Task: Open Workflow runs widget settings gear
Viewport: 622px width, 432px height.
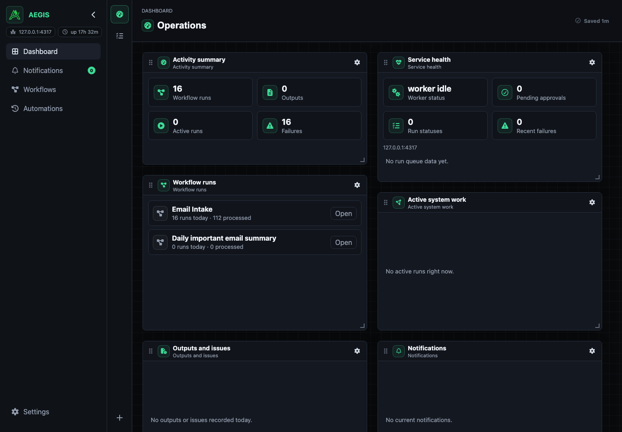Action: [357, 185]
